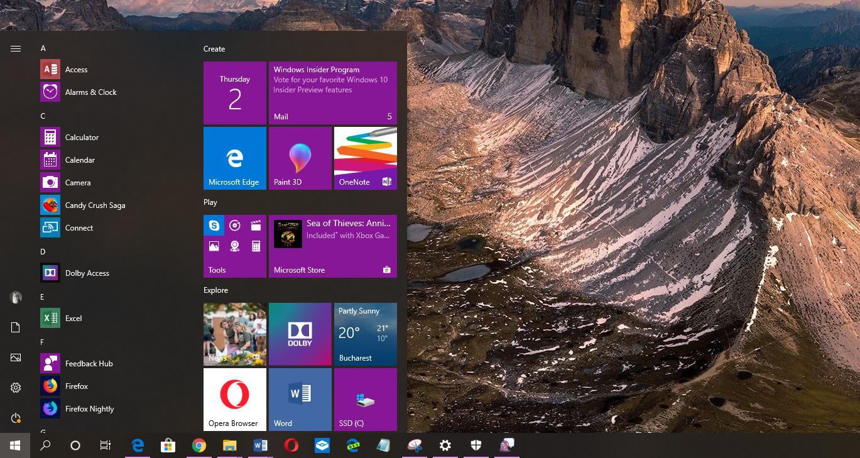Open the light blue notepad taskbar icon
The image size is (860, 458).
(383, 445)
